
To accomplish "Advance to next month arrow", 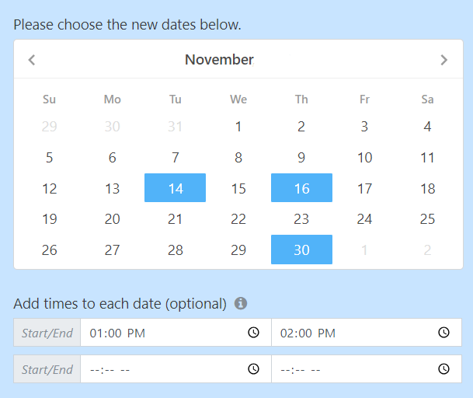I will (443, 60).
